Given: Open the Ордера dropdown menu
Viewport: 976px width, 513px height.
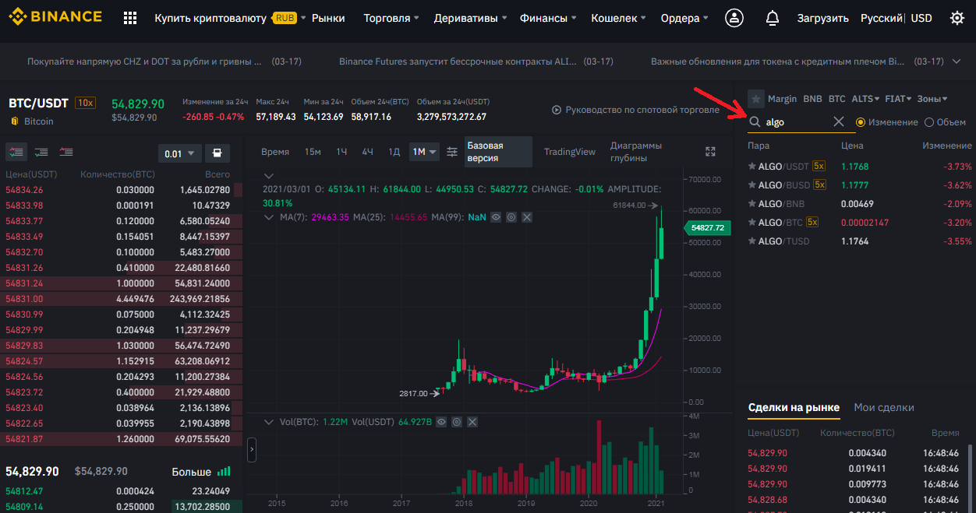Looking at the screenshot, I should (684, 18).
